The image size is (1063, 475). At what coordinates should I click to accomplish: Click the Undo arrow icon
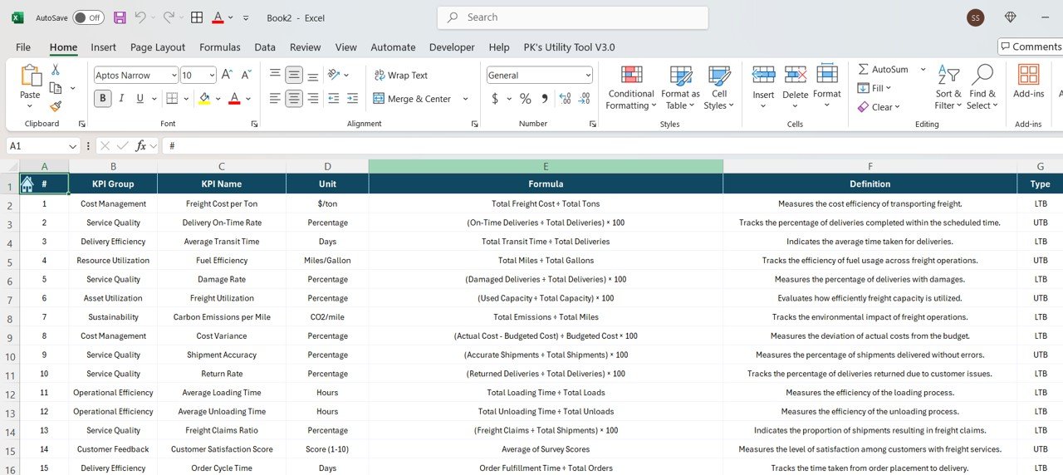pos(140,17)
